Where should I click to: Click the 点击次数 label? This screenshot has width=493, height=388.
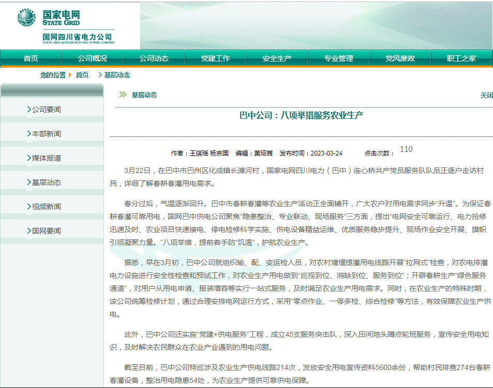(379, 153)
